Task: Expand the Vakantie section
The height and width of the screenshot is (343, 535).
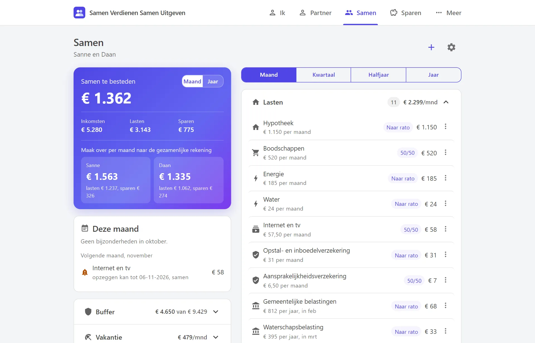Action: click(x=216, y=337)
